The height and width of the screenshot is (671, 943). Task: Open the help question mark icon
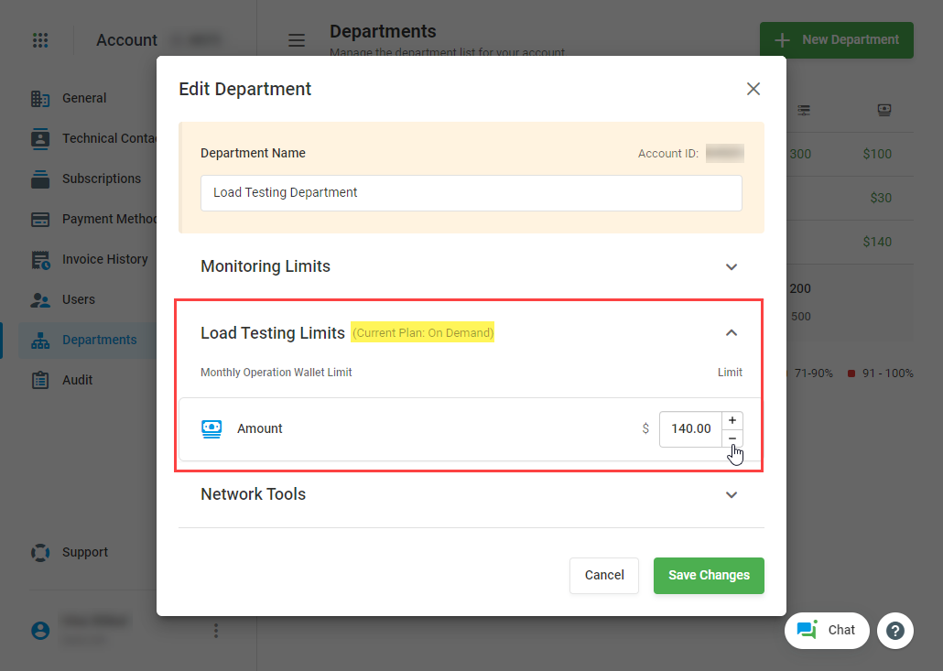click(x=894, y=631)
